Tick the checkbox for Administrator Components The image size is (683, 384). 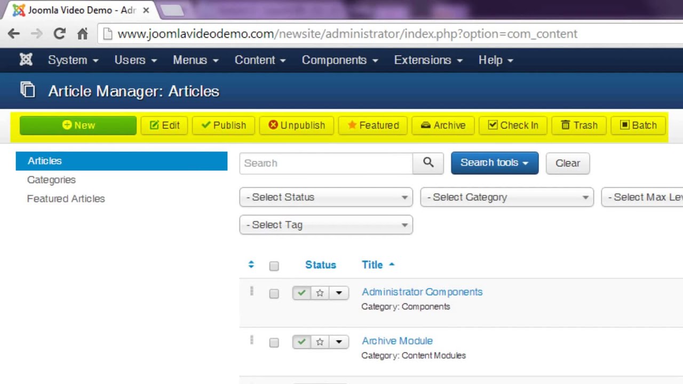point(274,293)
